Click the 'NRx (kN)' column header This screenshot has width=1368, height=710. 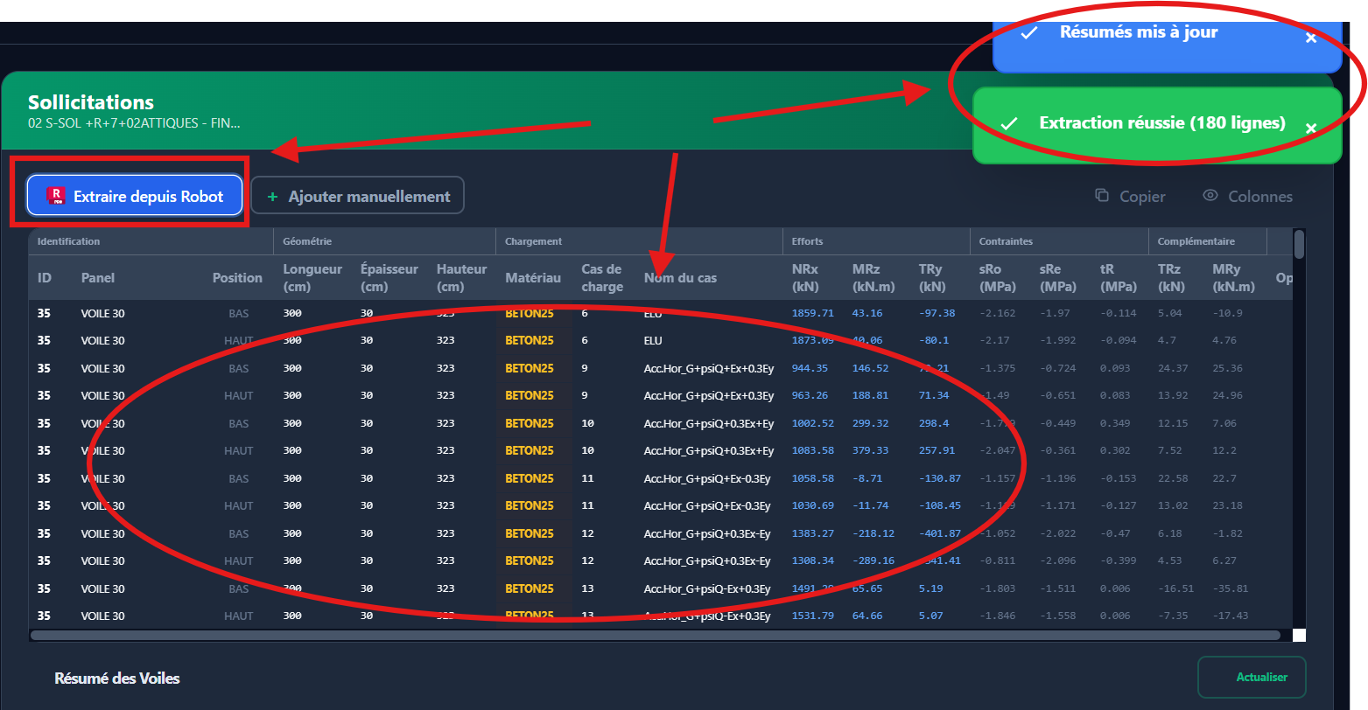[805, 278]
